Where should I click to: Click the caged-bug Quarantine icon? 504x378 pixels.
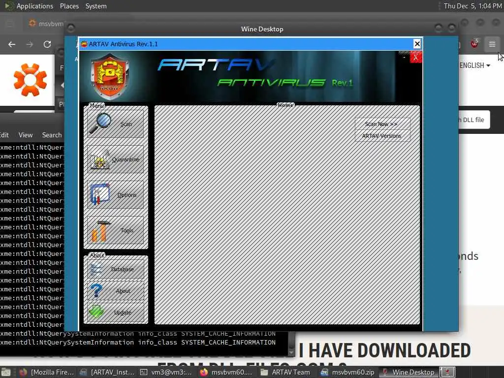coord(100,160)
